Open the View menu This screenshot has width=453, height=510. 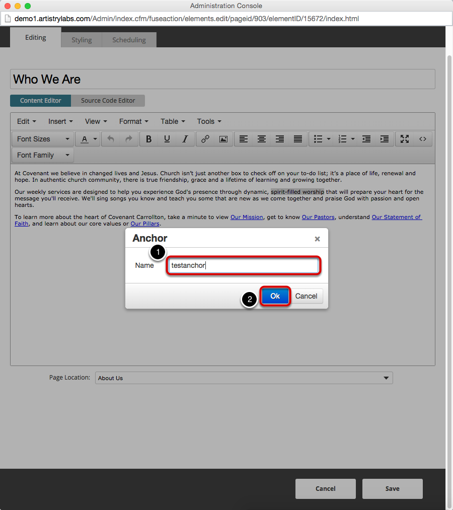click(x=96, y=121)
